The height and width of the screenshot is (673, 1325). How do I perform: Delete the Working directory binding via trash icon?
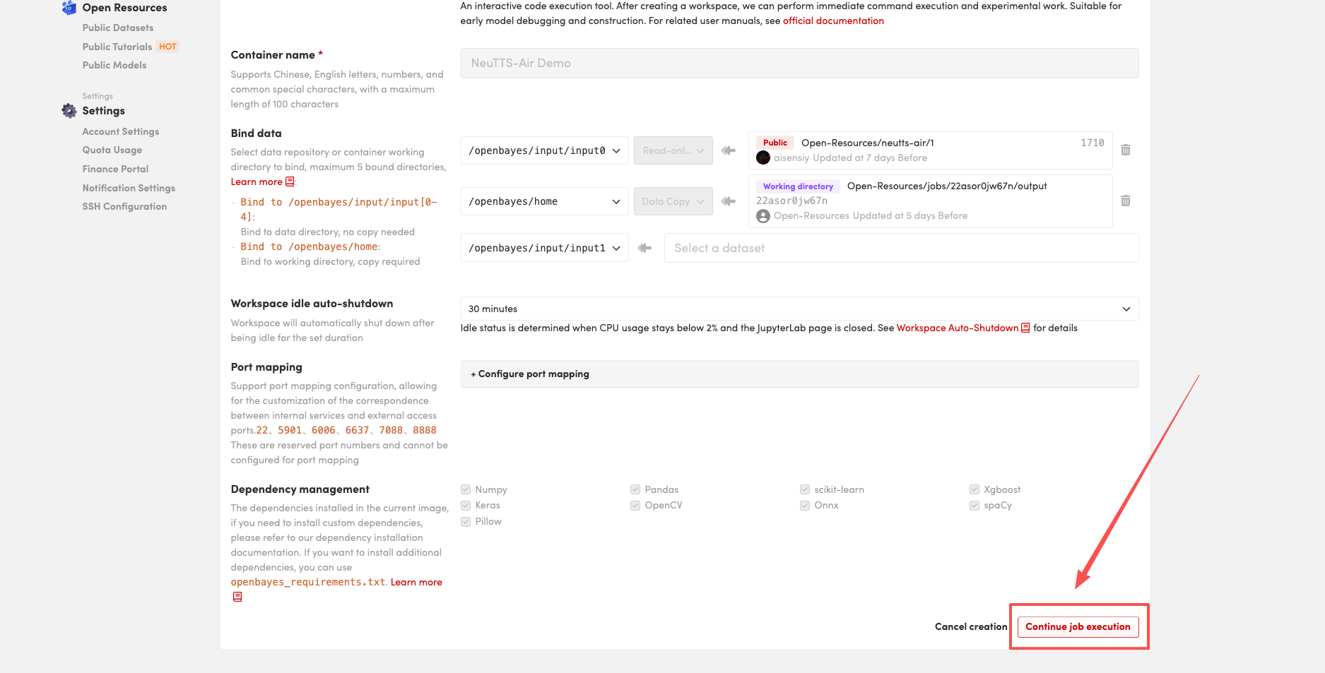1126,201
